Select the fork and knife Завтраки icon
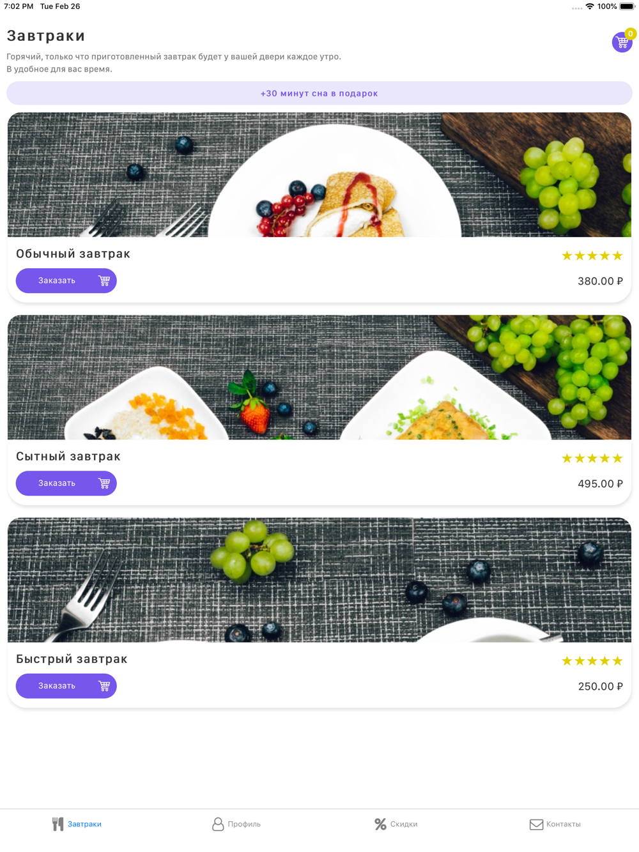The height and width of the screenshot is (852, 639). pyautogui.click(x=58, y=824)
